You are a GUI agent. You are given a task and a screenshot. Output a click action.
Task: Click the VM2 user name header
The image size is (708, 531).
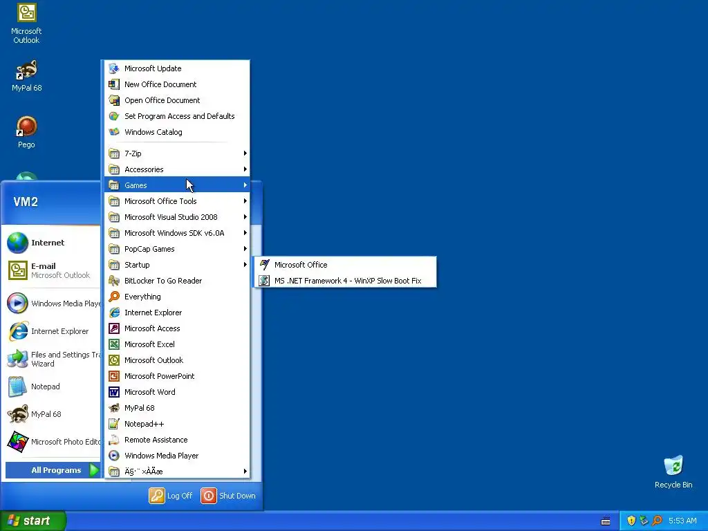click(x=26, y=201)
